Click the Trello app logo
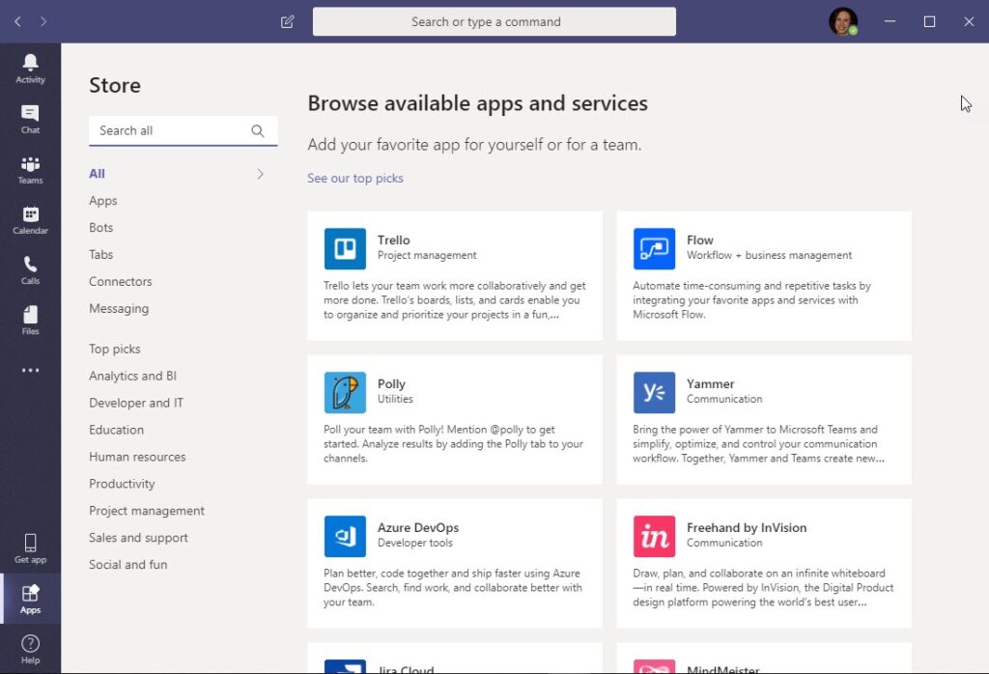The height and width of the screenshot is (674, 989). pyautogui.click(x=345, y=248)
